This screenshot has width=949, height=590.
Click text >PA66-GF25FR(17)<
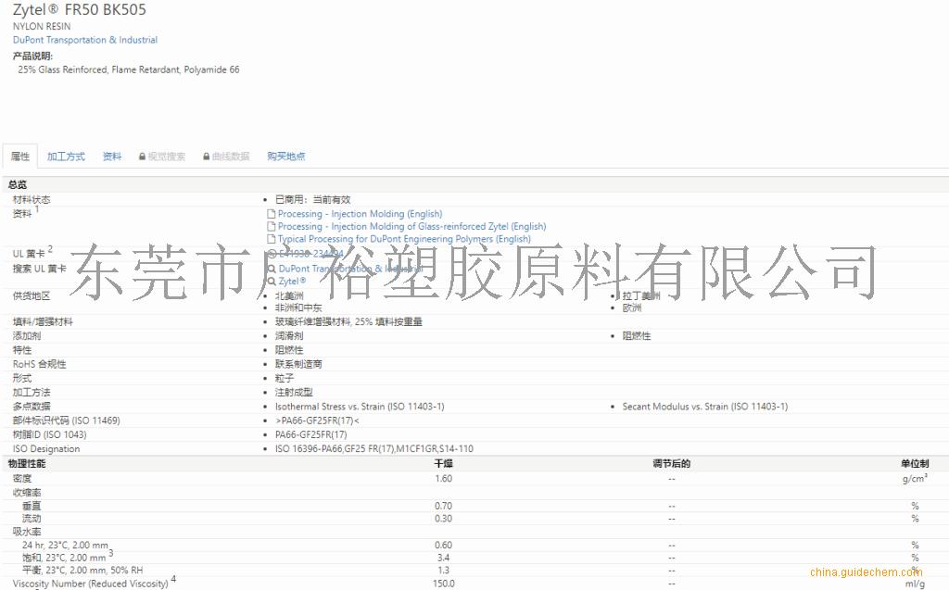[317, 421]
